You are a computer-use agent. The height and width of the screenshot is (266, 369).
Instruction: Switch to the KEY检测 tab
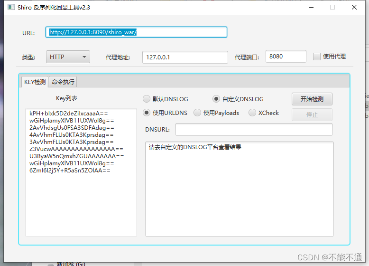pyautogui.click(x=35, y=82)
